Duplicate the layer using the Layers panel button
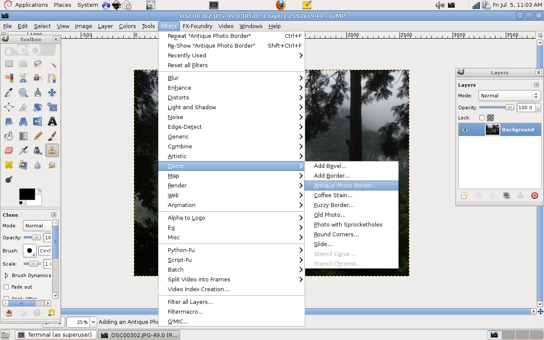544x340 pixels. point(507,195)
